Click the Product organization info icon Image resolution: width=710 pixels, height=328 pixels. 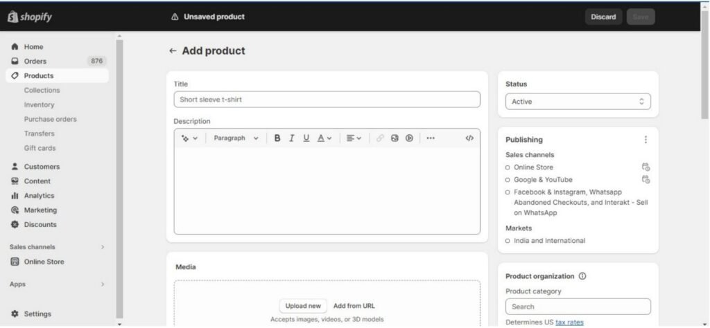coord(582,276)
